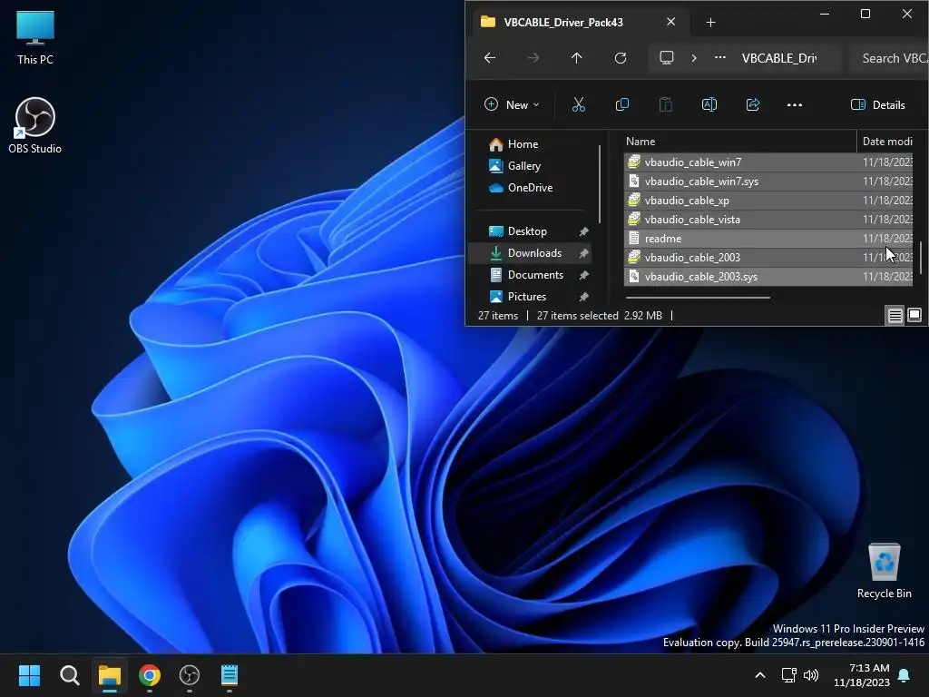Select the readme file

768,239
